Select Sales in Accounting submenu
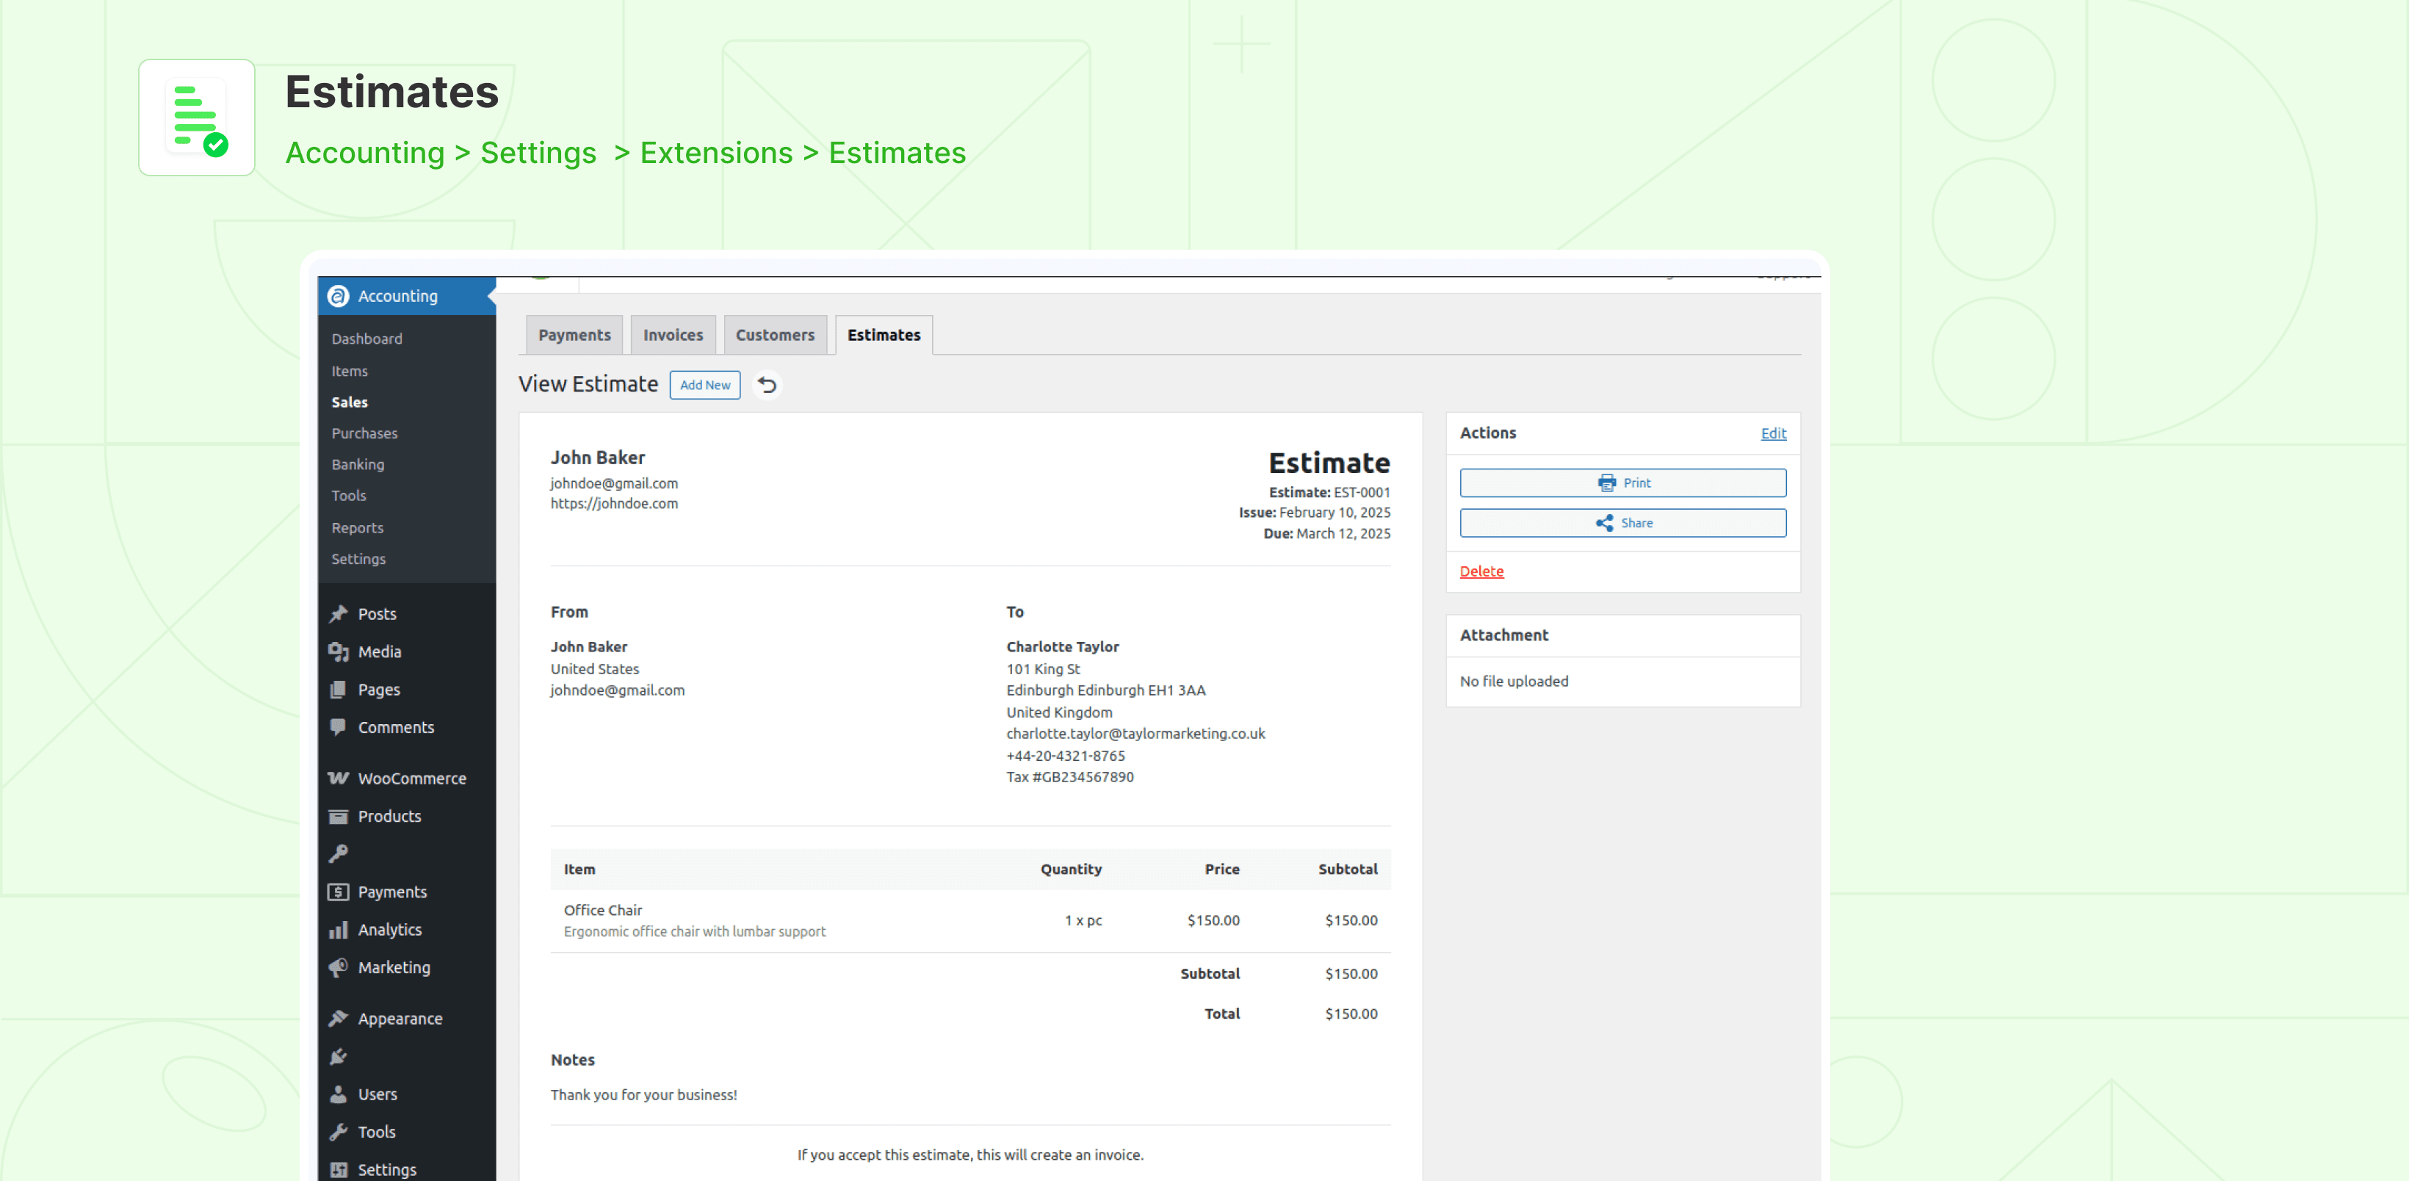 (x=349, y=402)
